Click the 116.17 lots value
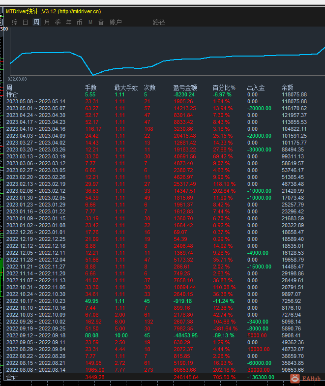 tap(93, 129)
